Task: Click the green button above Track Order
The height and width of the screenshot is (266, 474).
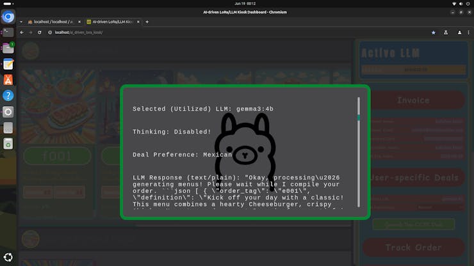Action: pyautogui.click(x=414, y=224)
